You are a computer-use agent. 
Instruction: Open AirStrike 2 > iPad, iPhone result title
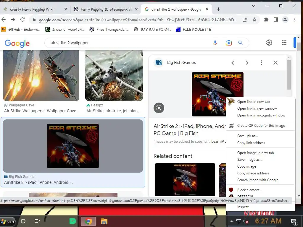pyautogui.click(x=38, y=182)
